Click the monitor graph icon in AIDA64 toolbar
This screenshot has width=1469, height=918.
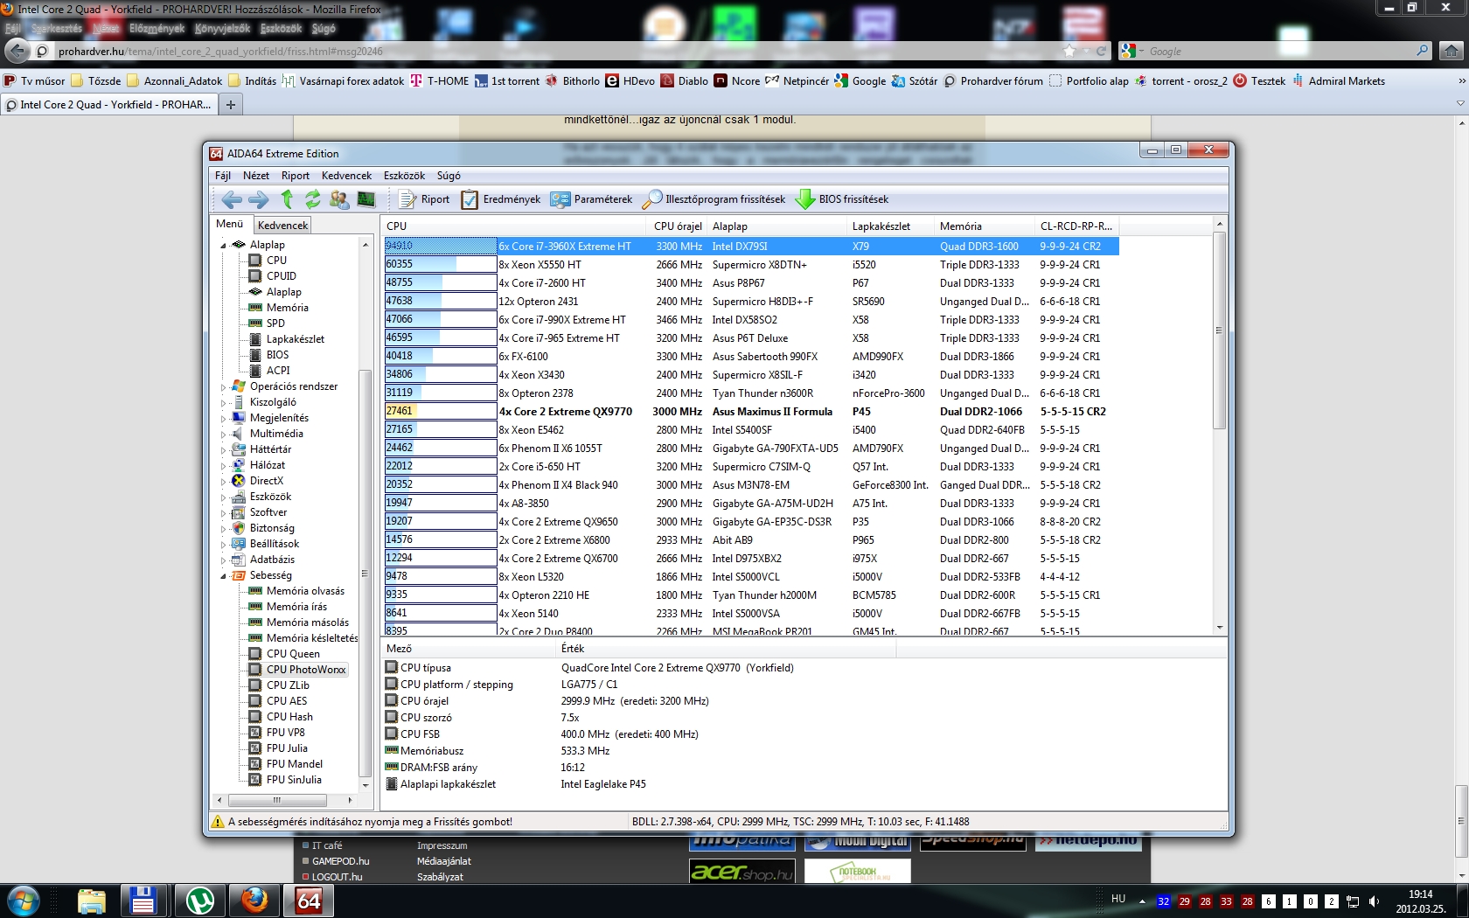click(366, 199)
